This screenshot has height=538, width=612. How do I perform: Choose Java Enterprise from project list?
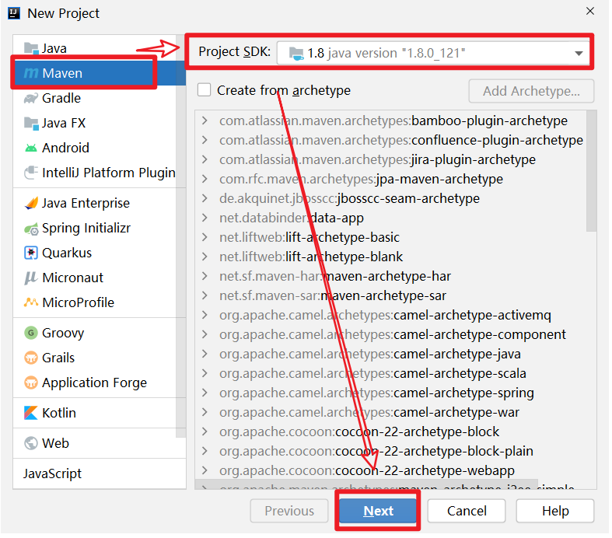click(x=86, y=203)
